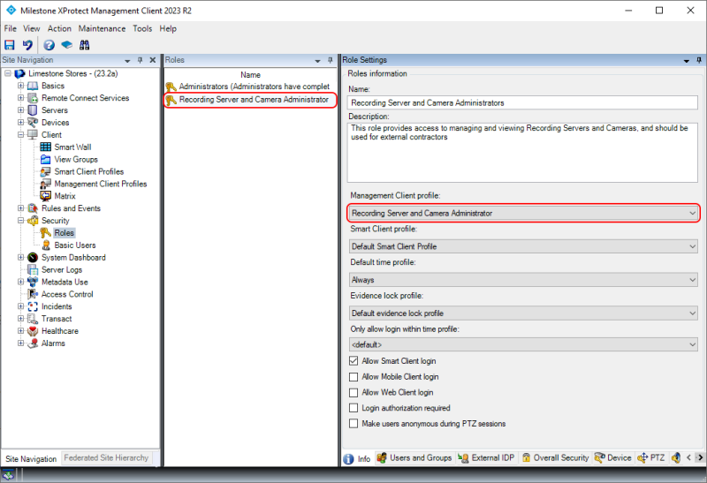Enable Allow Web Client login
Screen dimensions: 707x483
pos(353,392)
